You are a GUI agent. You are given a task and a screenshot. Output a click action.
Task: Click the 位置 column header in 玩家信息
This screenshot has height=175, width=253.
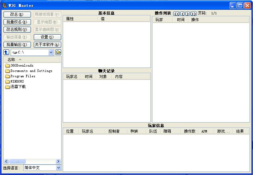coord(71,131)
